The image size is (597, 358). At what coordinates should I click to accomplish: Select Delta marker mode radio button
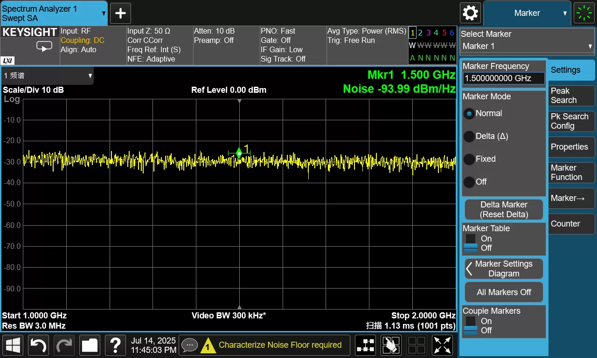pos(469,137)
